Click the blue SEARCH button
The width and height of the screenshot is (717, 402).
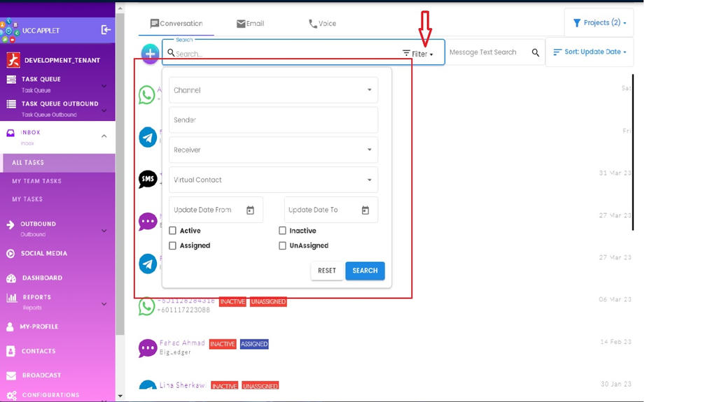(365, 271)
